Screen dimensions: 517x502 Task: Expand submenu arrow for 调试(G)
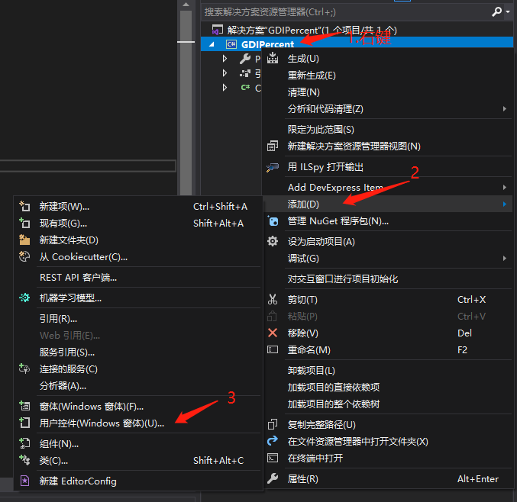tap(505, 258)
